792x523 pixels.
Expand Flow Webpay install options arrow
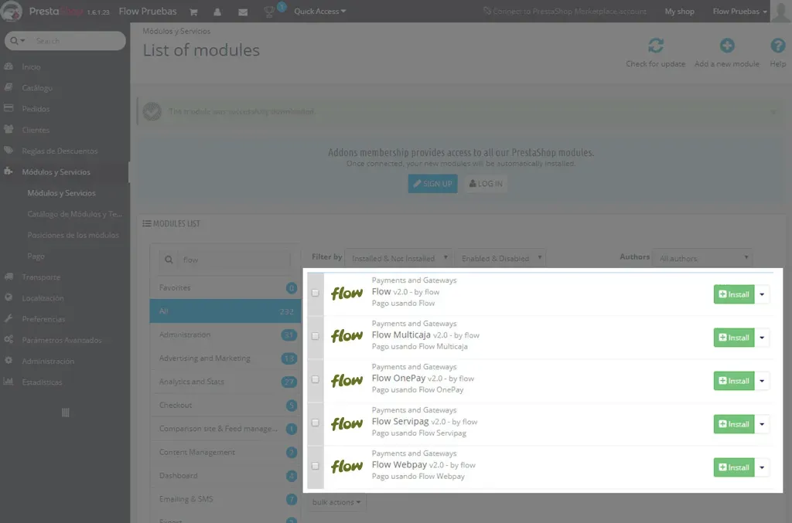tap(762, 467)
